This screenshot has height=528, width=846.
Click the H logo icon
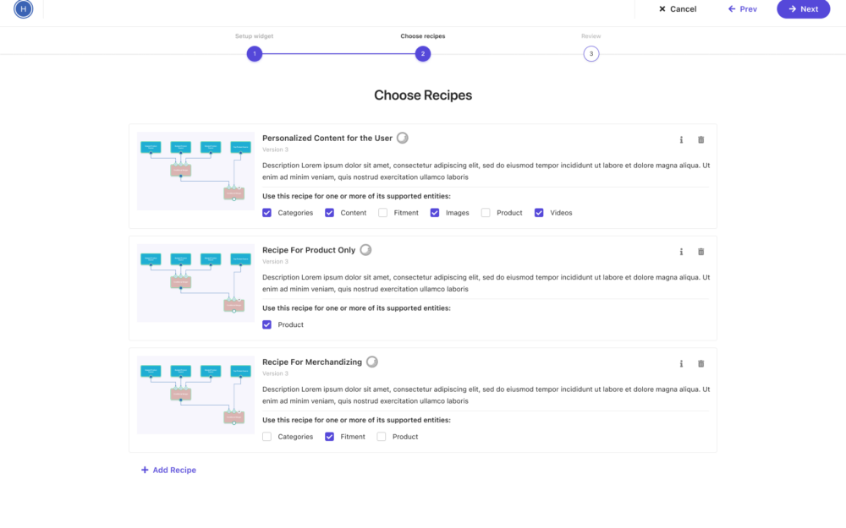24,9
